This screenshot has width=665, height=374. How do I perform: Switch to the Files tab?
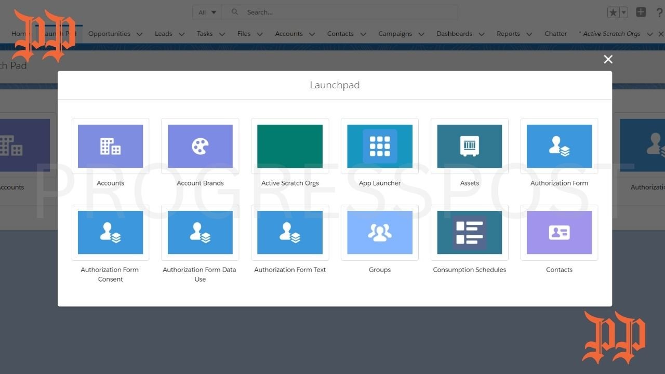click(244, 34)
